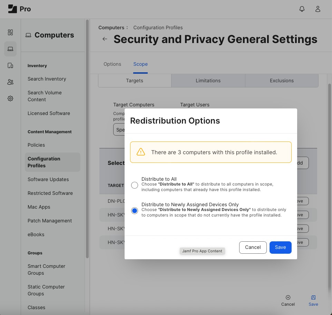Open the user account profile icon
The image size is (332, 315).
coord(318,9)
